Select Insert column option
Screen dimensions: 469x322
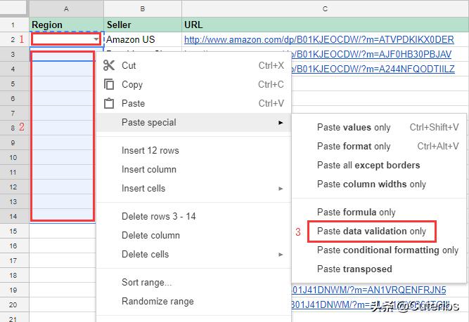(194, 170)
